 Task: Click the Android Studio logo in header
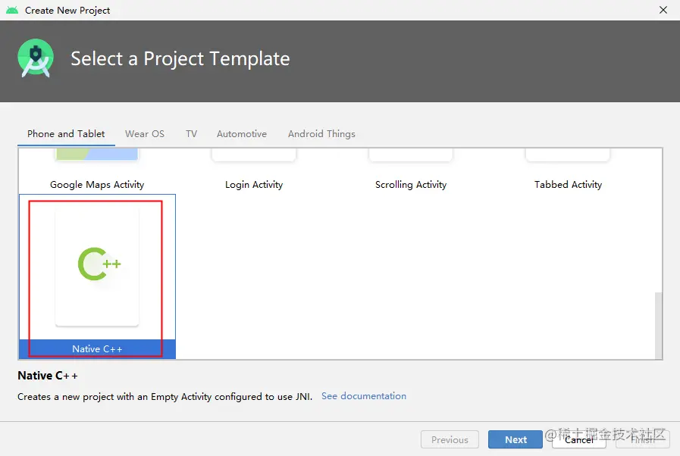(x=36, y=58)
